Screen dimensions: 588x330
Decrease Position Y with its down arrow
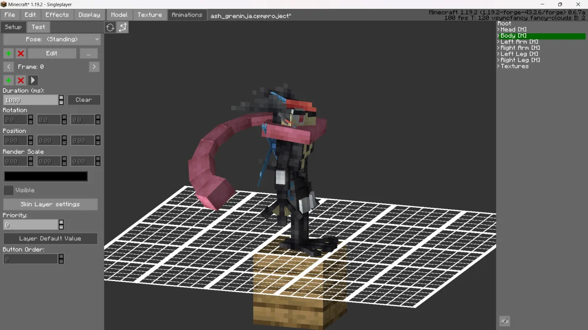[x=64, y=143]
